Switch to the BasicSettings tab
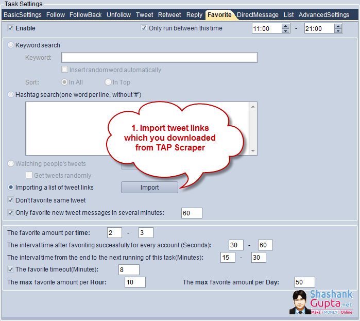Image resolution: width=360 pixels, height=321 pixels. 23,15
